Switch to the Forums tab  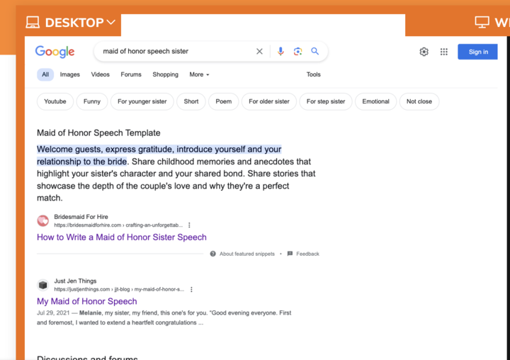click(131, 74)
